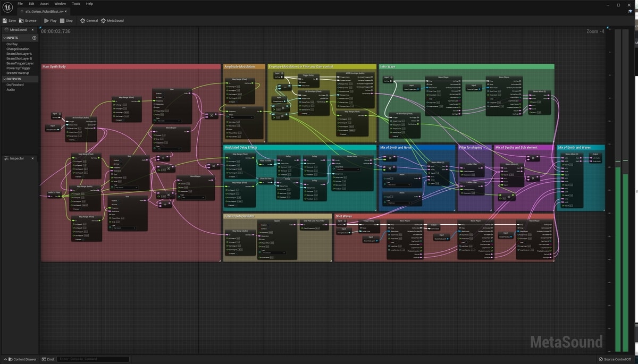Select the Mix of Synth and Noise title
Image resolution: width=638 pixels, height=364 pixels.
pyautogui.click(x=396, y=147)
